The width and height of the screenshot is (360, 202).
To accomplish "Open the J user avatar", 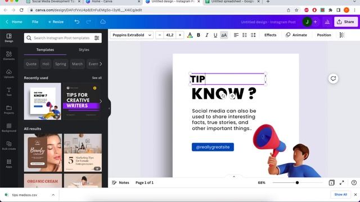I will coord(307,22).
